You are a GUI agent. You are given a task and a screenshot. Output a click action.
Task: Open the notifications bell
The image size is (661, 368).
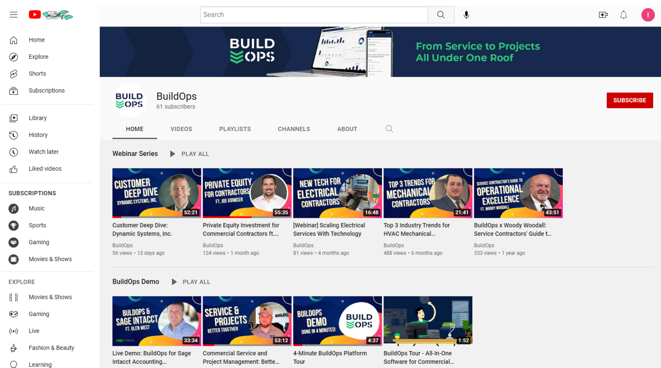624,15
